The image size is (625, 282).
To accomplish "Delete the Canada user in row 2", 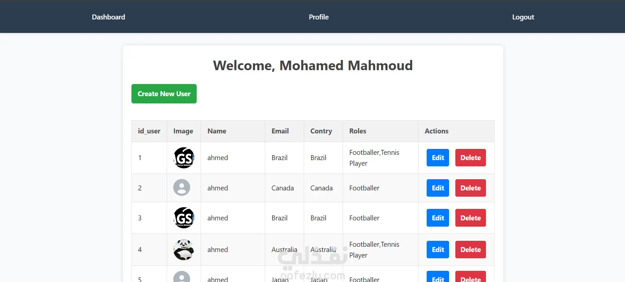I will click(470, 188).
